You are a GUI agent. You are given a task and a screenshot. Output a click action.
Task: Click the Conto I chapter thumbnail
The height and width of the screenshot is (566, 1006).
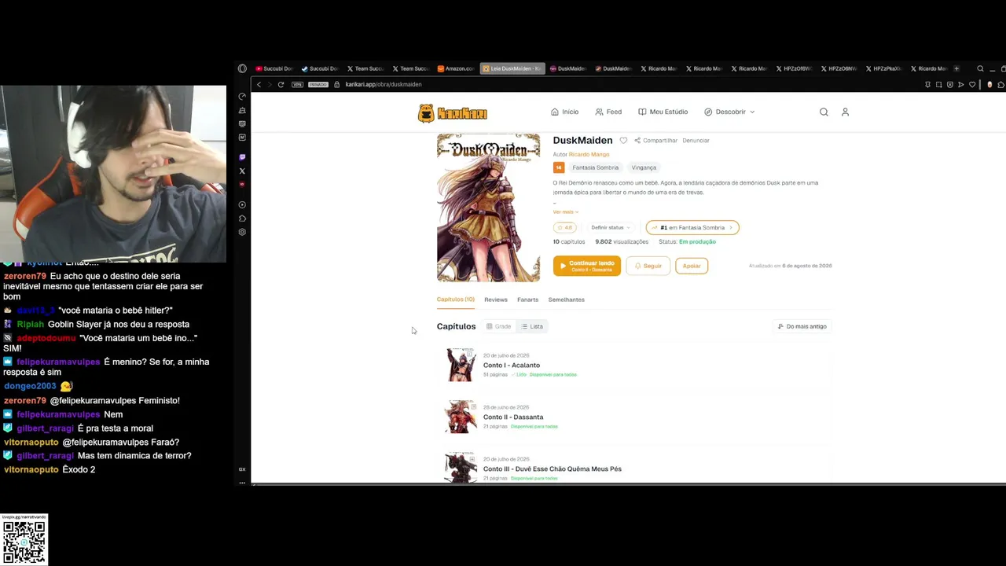pyautogui.click(x=461, y=365)
